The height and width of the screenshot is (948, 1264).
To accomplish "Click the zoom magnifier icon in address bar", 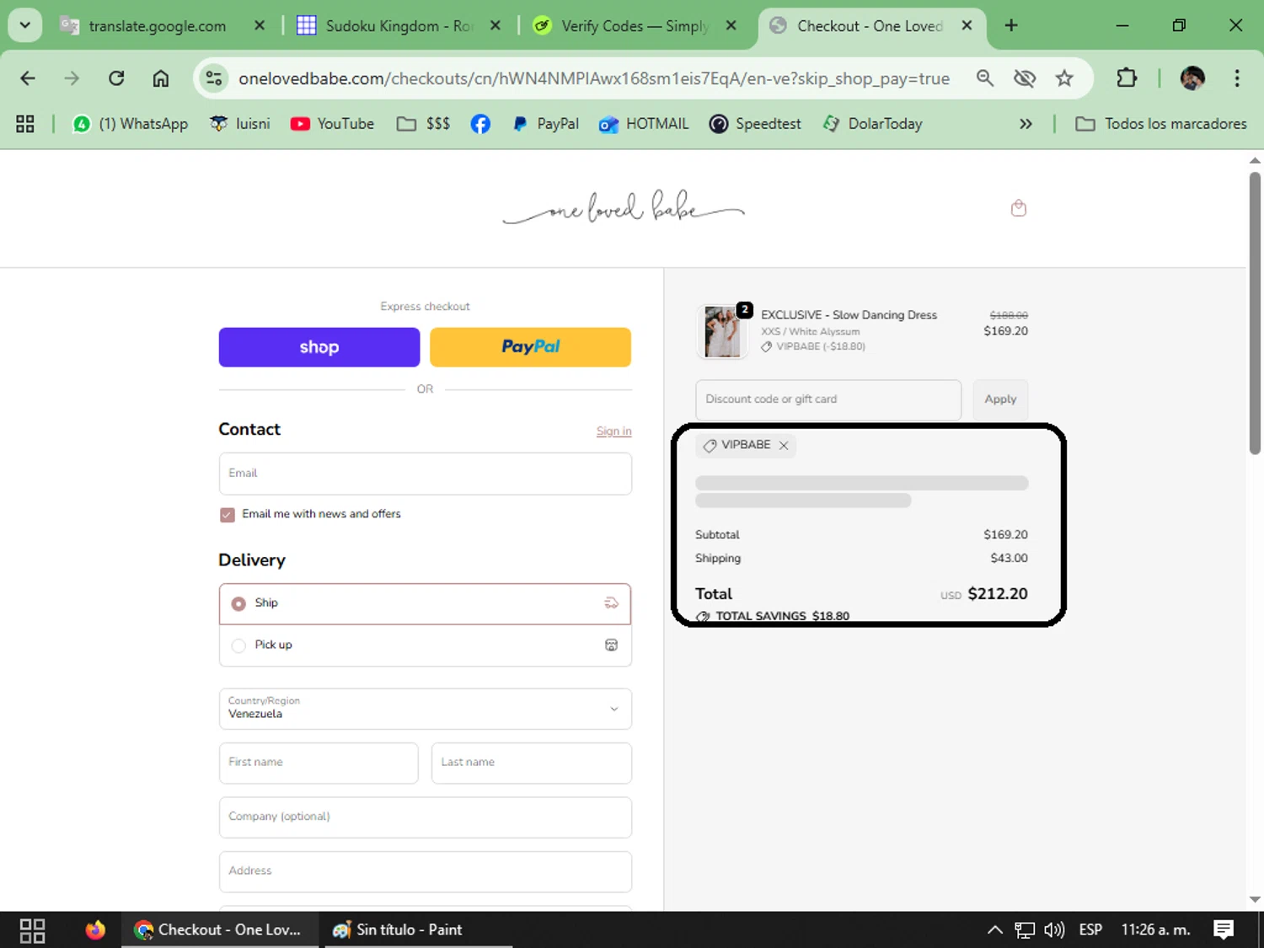I will pyautogui.click(x=984, y=78).
